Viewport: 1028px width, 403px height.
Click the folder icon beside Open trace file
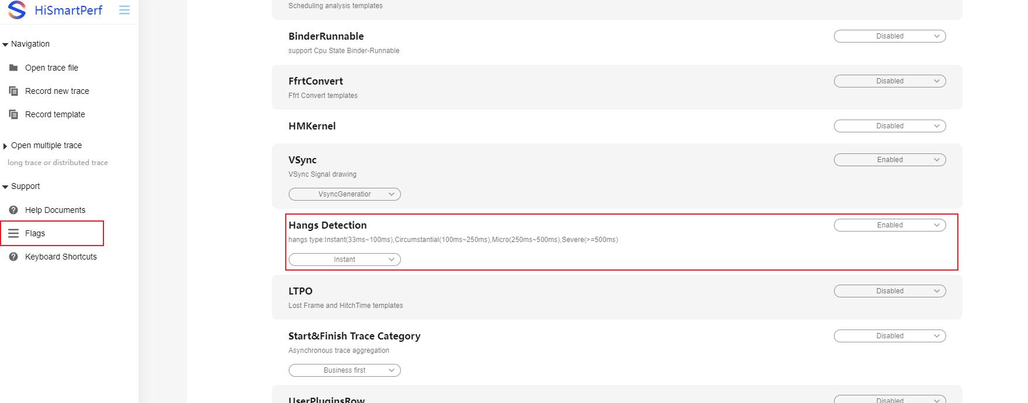click(x=13, y=68)
